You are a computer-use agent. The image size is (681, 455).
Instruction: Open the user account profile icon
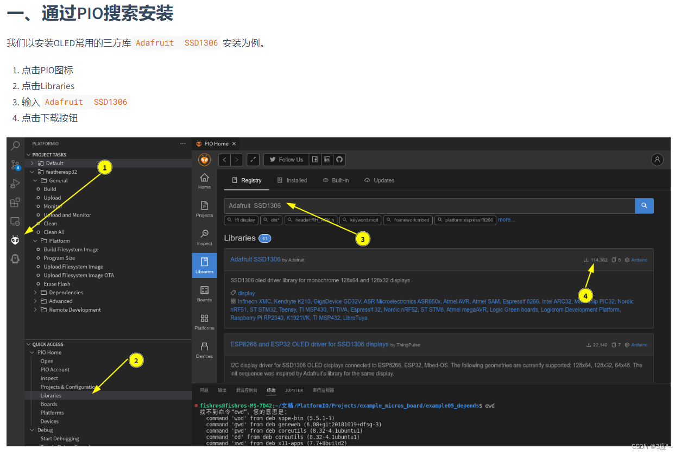(x=658, y=160)
